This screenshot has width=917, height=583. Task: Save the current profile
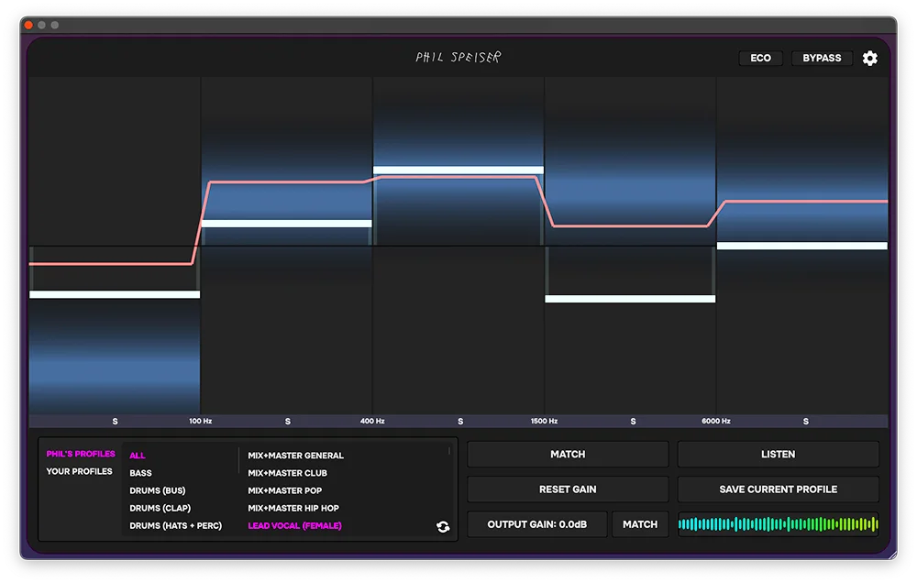point(778,489)
